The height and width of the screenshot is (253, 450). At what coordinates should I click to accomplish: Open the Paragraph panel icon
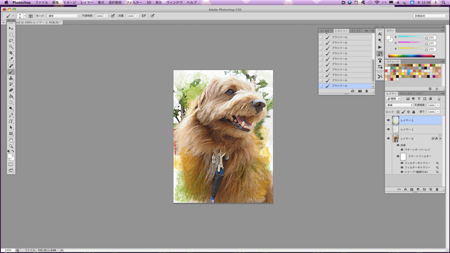click(380, 40)
